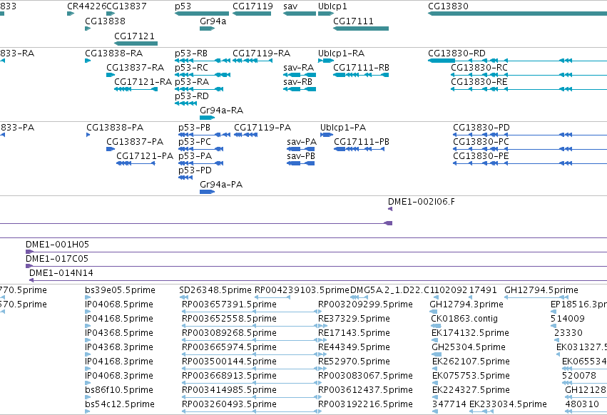This screenshot has width=607, height=415.
Task: Click the CG13830-PC protein label
Action: coord(481,142)
